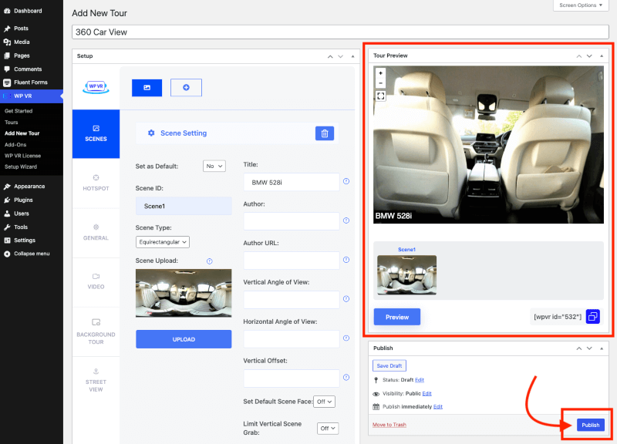Viewport: 617px width, 444px height.
Task: Copy the wpvr shortcode
Action: pyautogui.click(x=592, y=317)
